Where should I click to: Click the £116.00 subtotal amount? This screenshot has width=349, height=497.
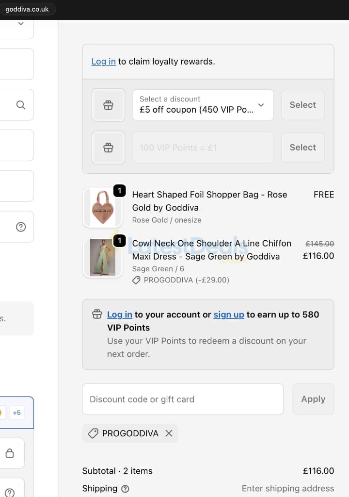pyautogui.click(x=318, y=471)
